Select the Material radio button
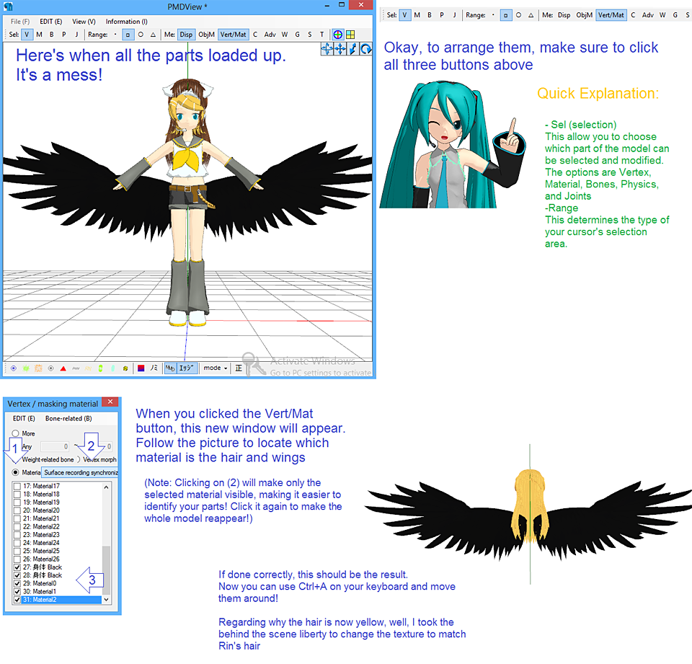 click(x=15, y=472)
